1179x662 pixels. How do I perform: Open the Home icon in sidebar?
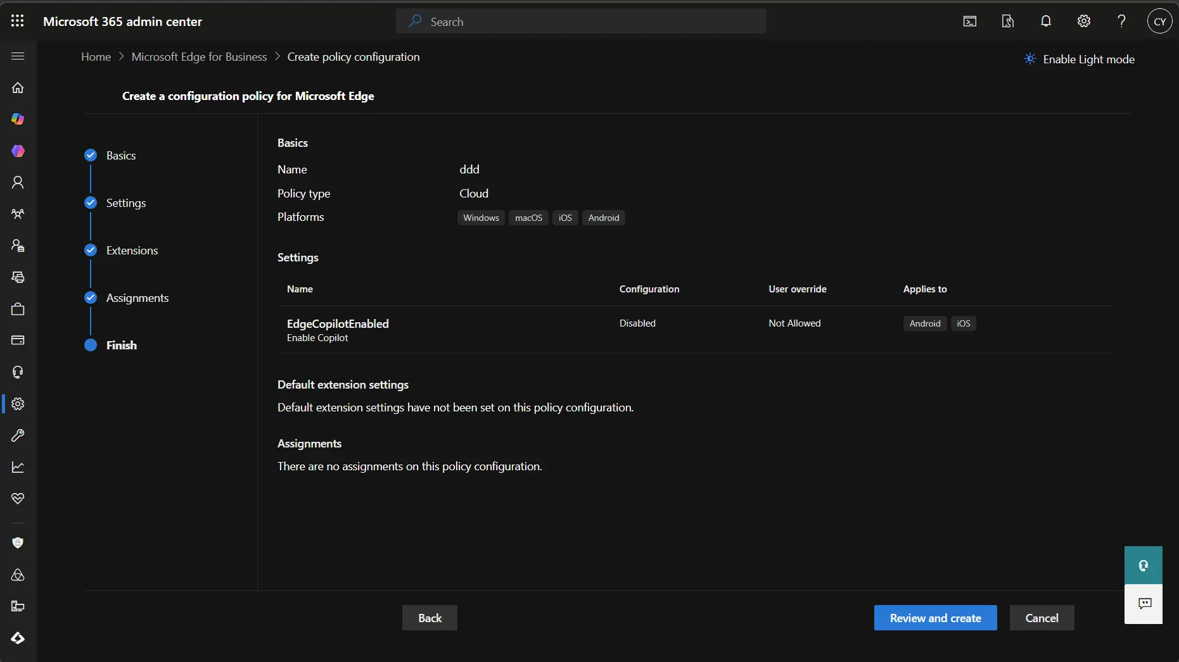click(18, 88)
